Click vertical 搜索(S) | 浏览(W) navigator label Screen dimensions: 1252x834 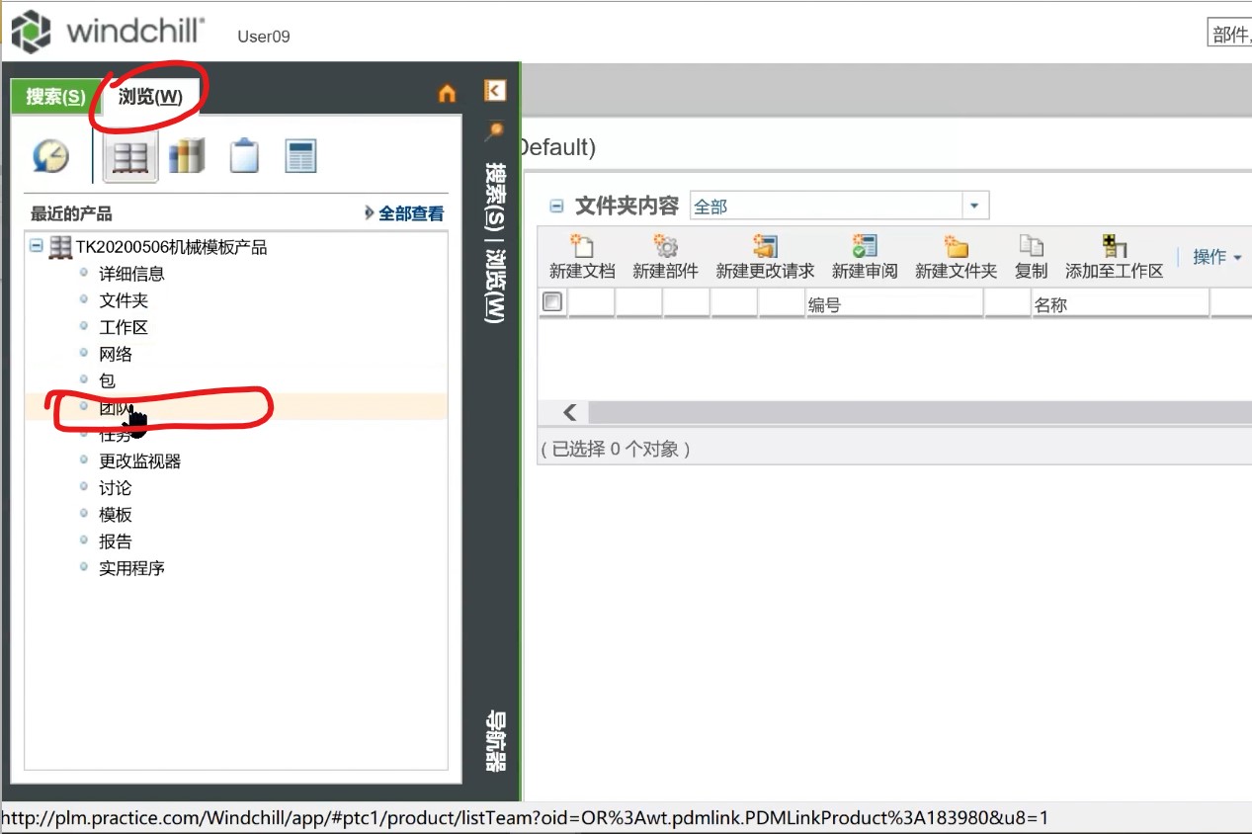495,243
